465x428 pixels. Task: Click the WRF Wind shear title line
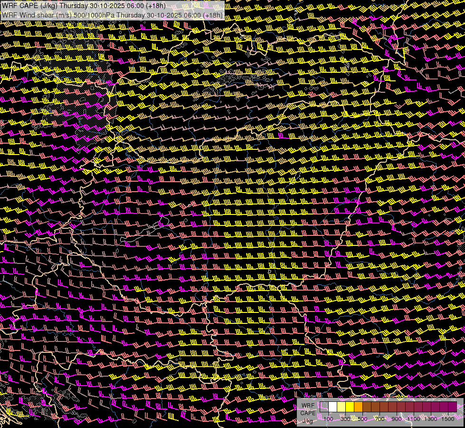[x=112, y=15]
